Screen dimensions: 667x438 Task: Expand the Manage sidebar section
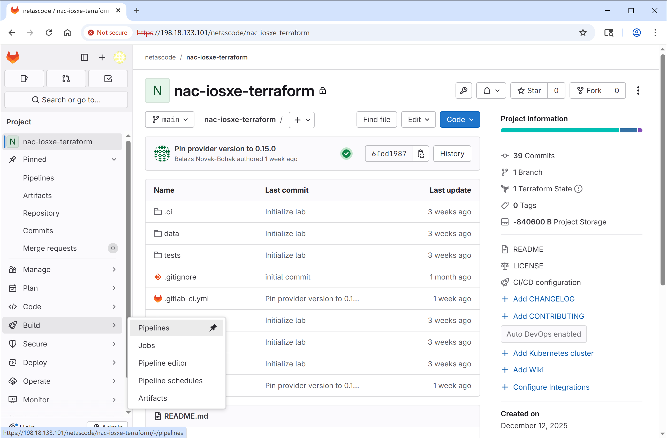62,270
